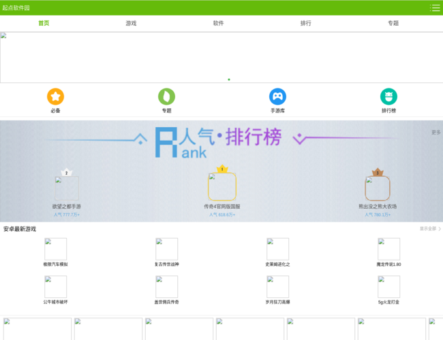Click the 熊出没之熊大农场 title text
This screenshot has height=340, width=443.
coord(378,206)
